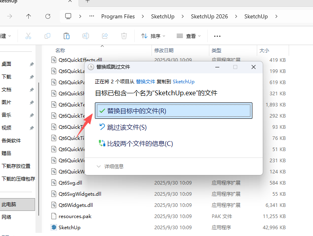Choose 替换目标中的文件(R) option

[173, 110]
